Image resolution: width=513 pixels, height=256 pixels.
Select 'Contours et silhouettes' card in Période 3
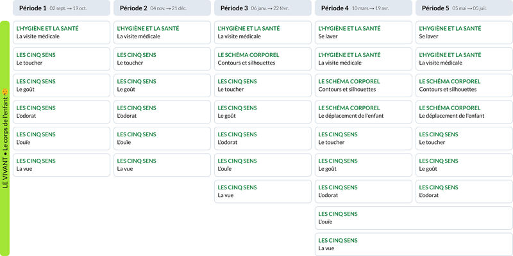coord(262,59)
